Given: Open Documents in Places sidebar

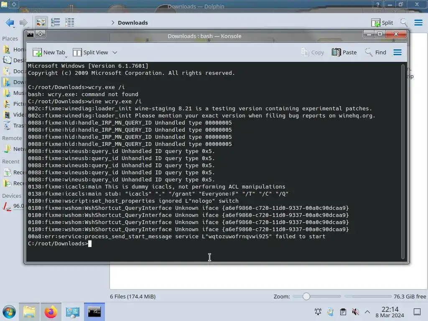Looking at the screenshot, I should (x=14, y=71).
